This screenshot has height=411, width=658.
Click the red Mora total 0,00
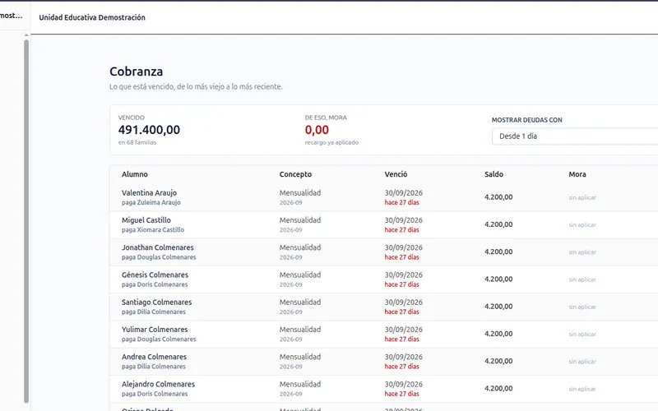point(317,130)
